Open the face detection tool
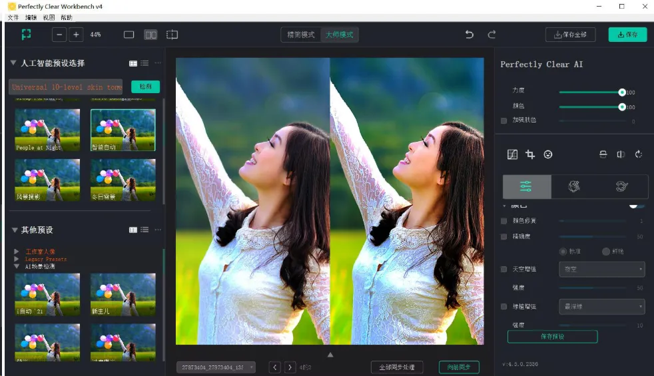The width and height of the screenshot is (654, 376). click(x=548, y=154)
